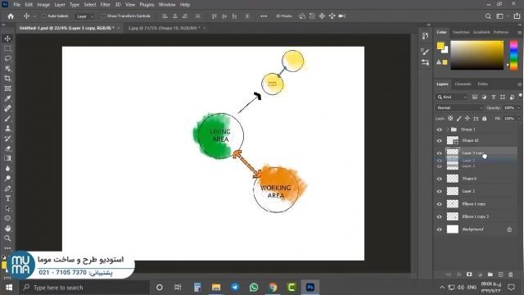The height and width of the screenshot is (295, 524).
Task: Add a layer mask icon
Action: (x=469, y=275)
